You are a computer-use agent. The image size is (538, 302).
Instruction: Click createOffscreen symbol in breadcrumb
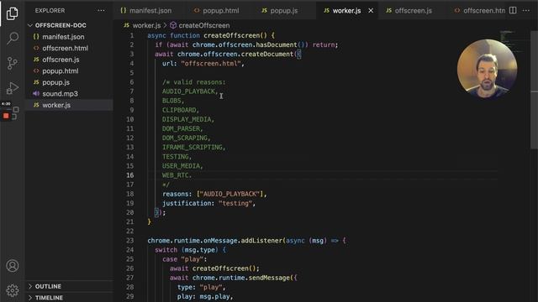(204, 25)
